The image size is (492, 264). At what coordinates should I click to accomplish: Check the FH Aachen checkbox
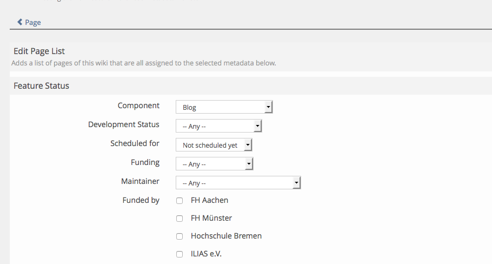(x=179, y=201)
